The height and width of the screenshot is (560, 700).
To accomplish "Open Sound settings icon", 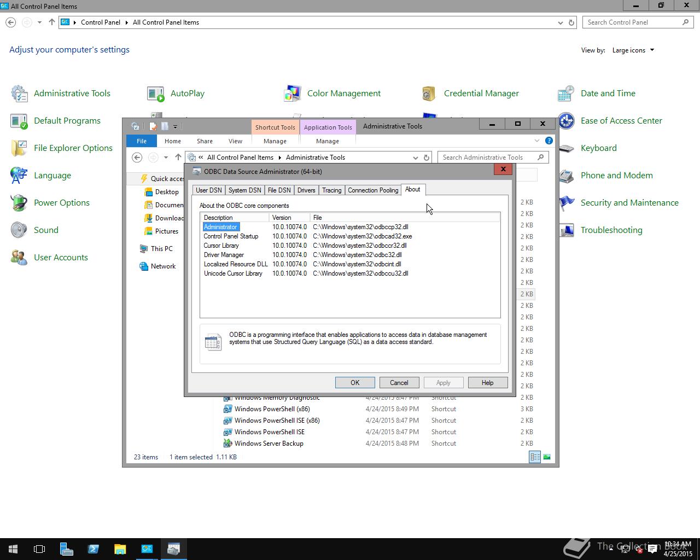I will pos(34,230).
